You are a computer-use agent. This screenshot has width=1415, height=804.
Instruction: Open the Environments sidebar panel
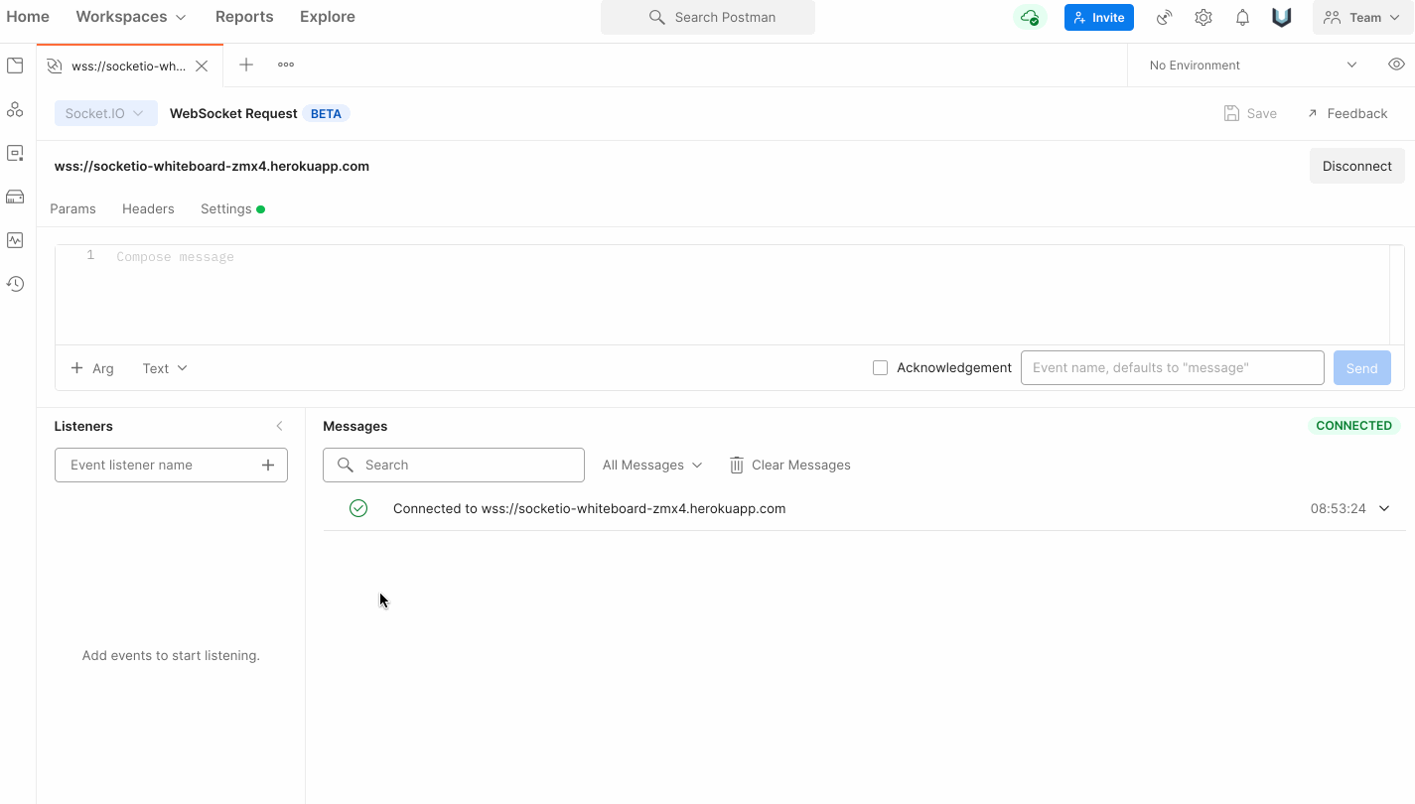coord(15,153)
